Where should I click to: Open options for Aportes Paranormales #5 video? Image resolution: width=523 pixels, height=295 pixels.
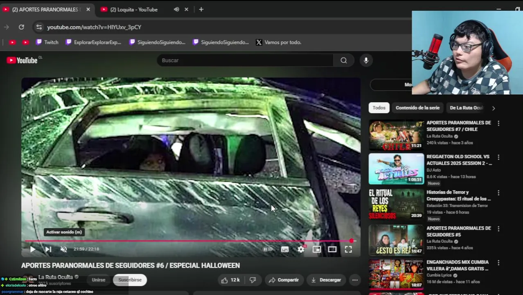click(498, 229)
